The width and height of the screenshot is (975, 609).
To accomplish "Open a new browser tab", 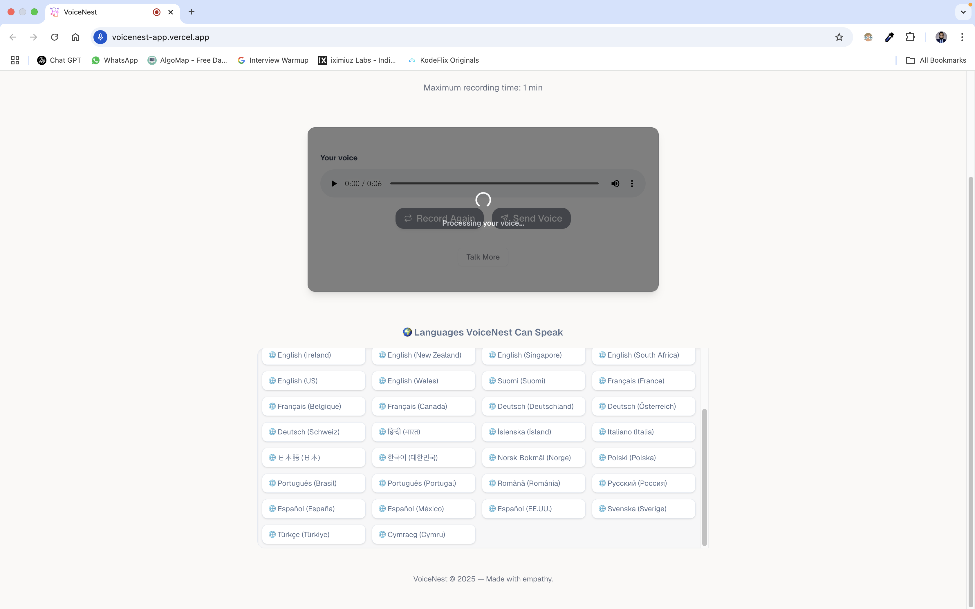I will tap(192, 12).
